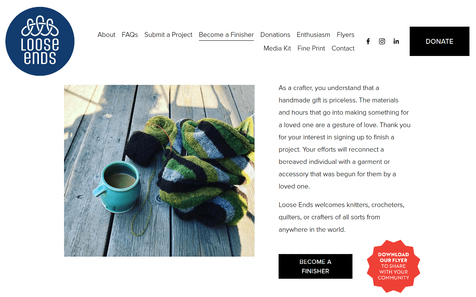Select Submit a Project in navigation
The image size is (476, 297).
(168, 35)
